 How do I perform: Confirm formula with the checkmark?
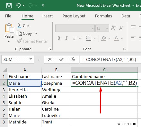[x=61, y=59]
